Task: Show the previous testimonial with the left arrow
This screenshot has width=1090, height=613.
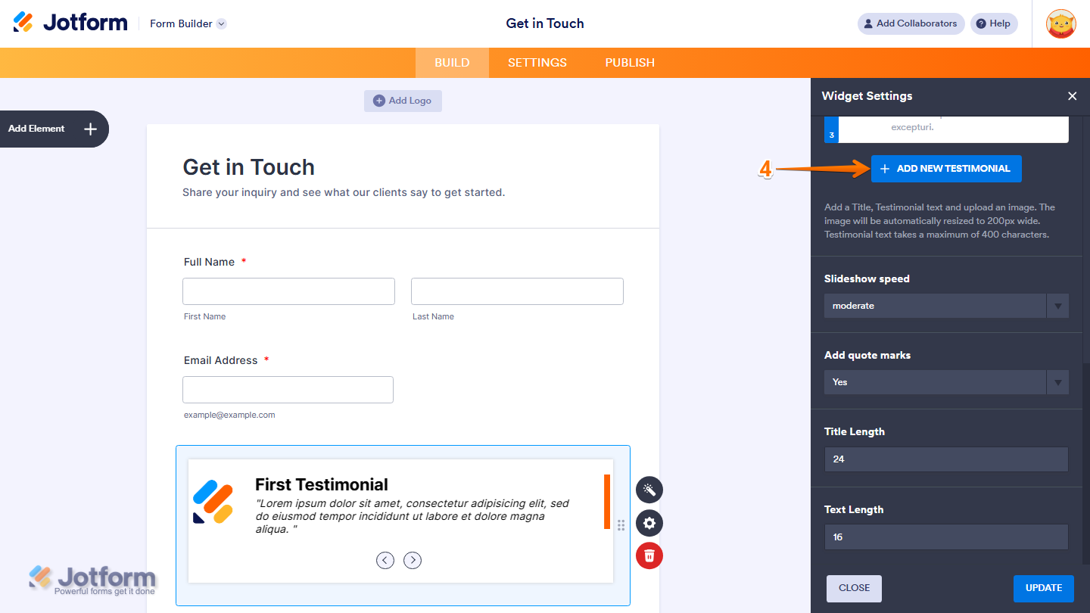Action: 385,560
